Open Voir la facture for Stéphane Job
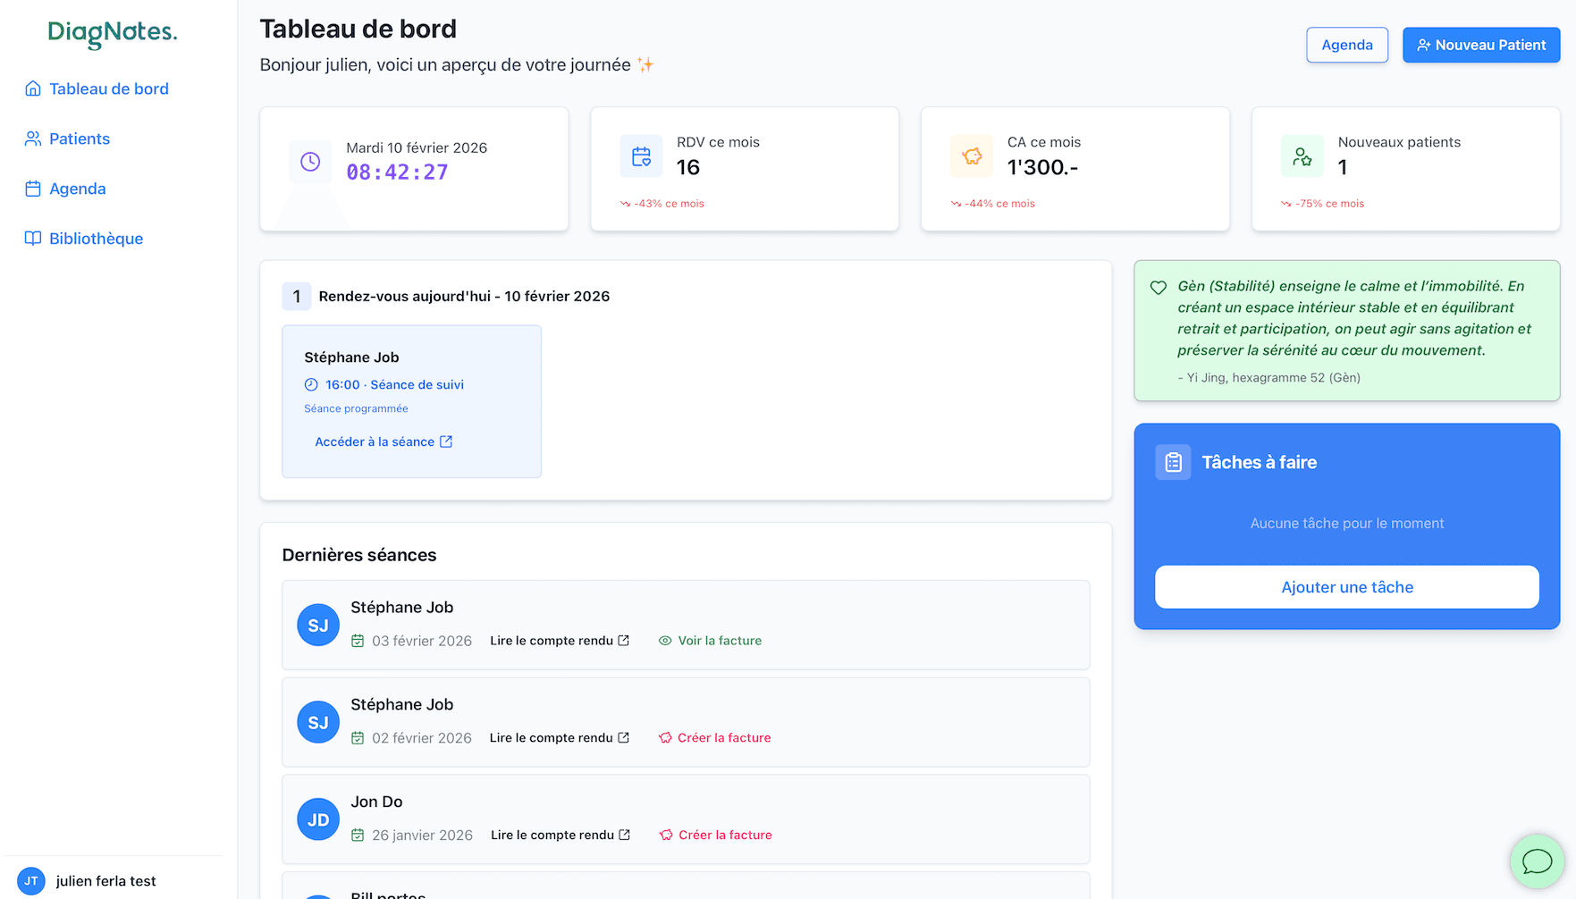The image size is (1576, 899). (720, 641)
